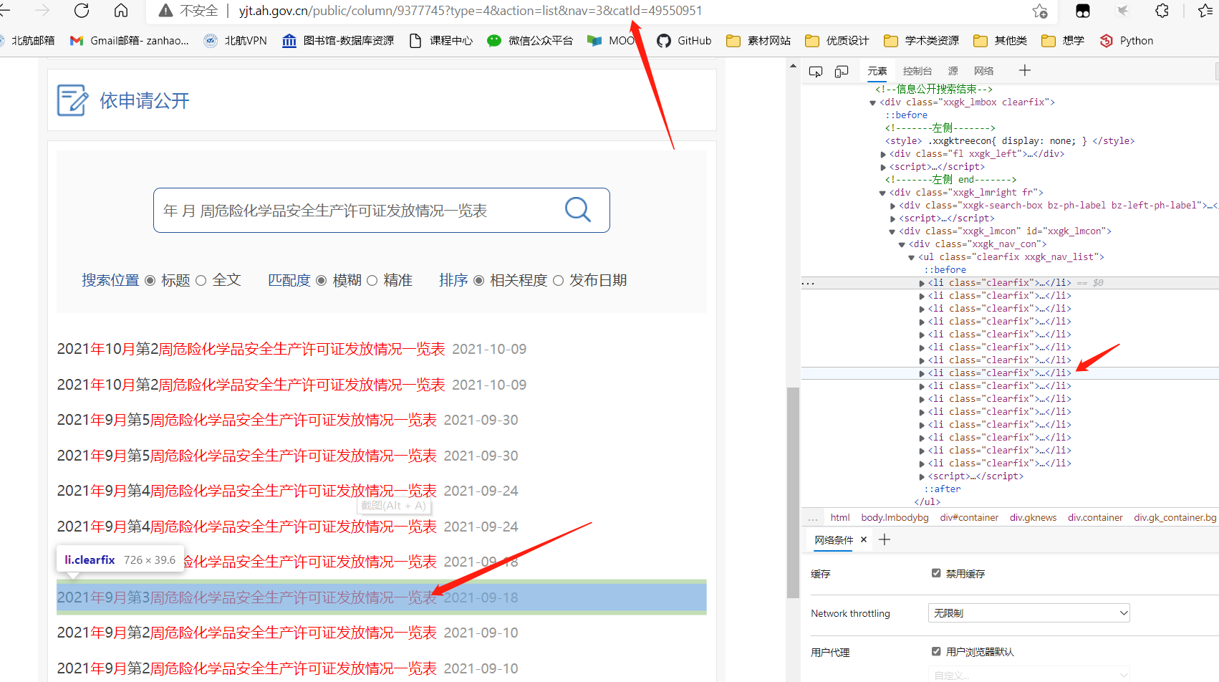The height and width of the screenshot is (682, 1219).
Task: Expand the li node marked == $0
Action: click(x=922, y=283)
